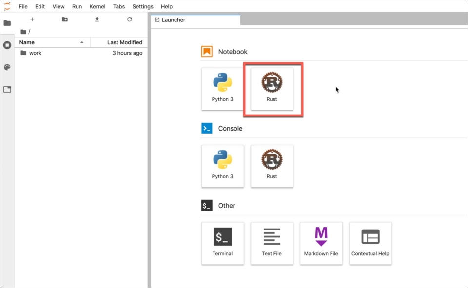Viewport: 468px width, 288px height.
Task: Sort files by Name column
Action: [49, 42]
